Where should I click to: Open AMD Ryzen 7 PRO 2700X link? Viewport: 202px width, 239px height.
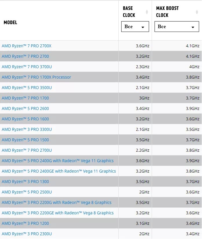pos(26,46)
